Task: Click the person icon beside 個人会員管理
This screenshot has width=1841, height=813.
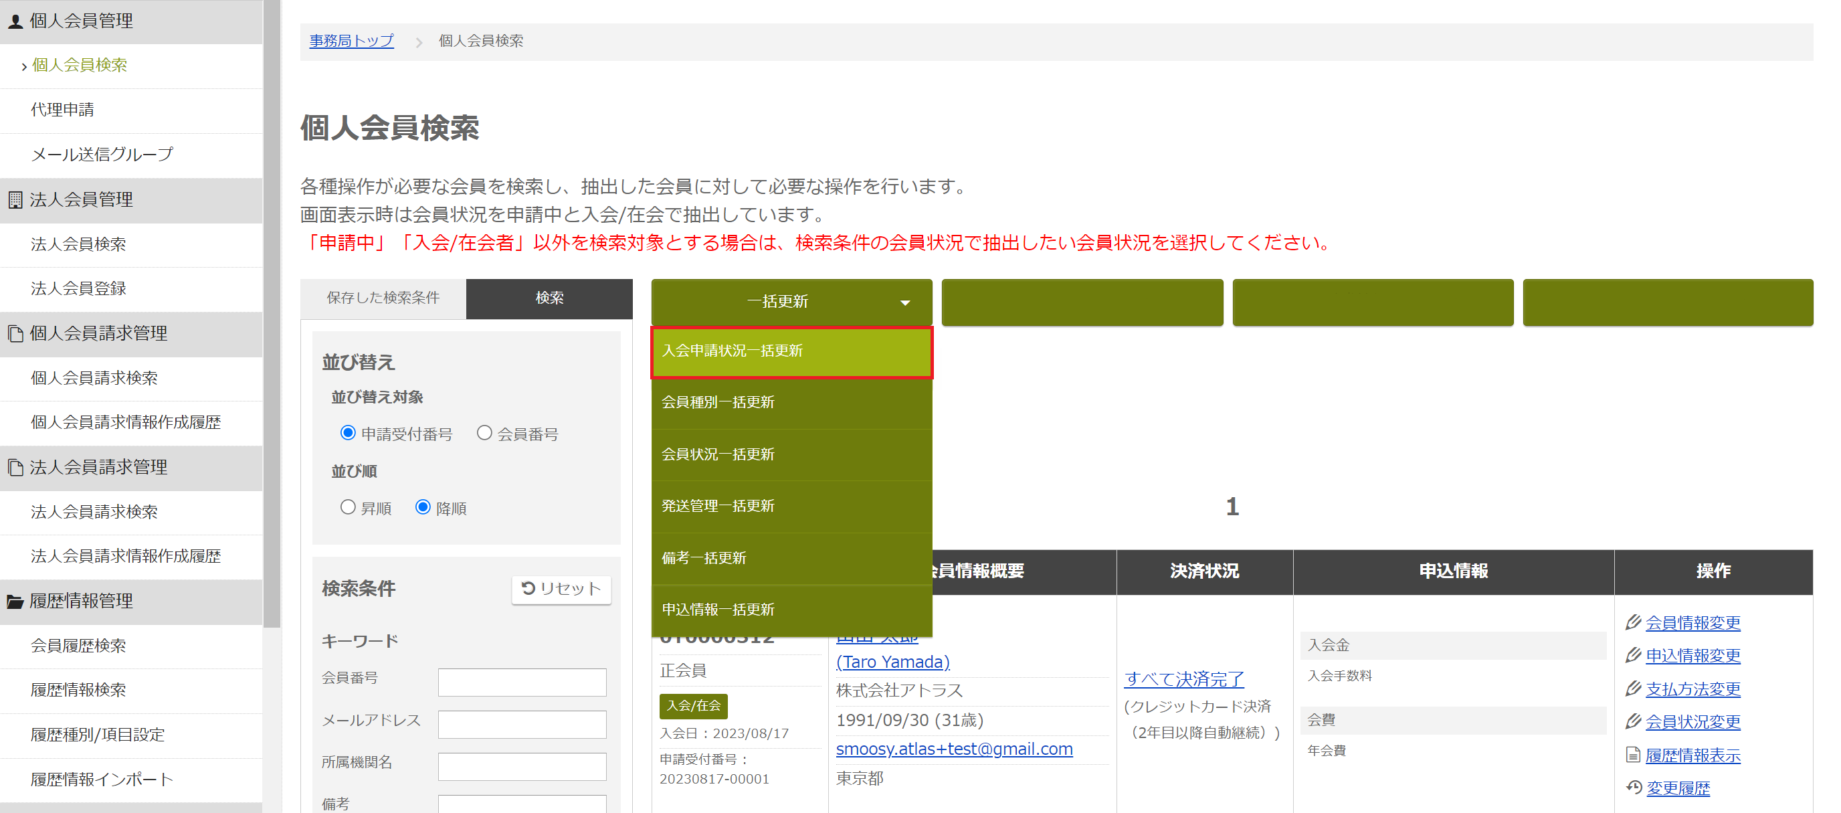Action: [15, 21]
